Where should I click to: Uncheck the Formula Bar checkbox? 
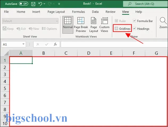tap(134, 21)
